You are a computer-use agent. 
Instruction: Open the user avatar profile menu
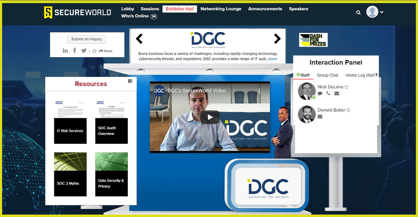coord(375,12)
